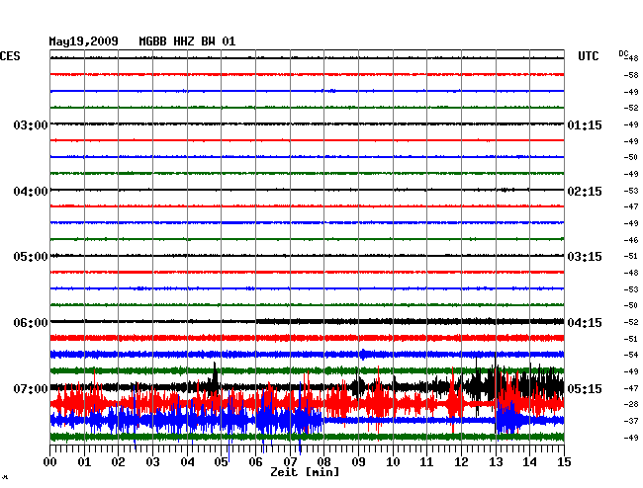The width and height of the screenshot is (643, 488).
Task: Click the DC value -46
Action: 631,240
